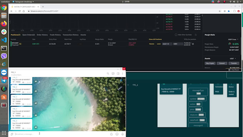The height and width of the screenshot is (137, 243).
Task: Open the Trade History tab
Action: pyautogui.click(x=55, y=35)
